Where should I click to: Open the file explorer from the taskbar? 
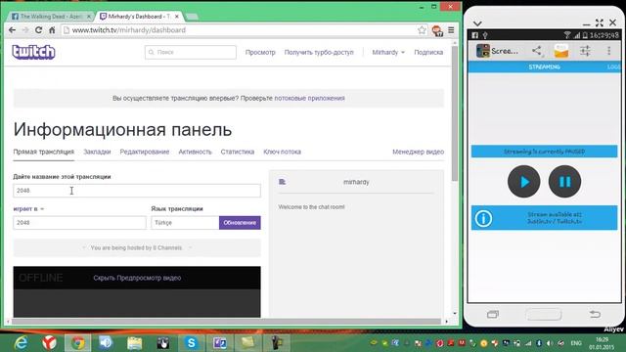(135, 343)
